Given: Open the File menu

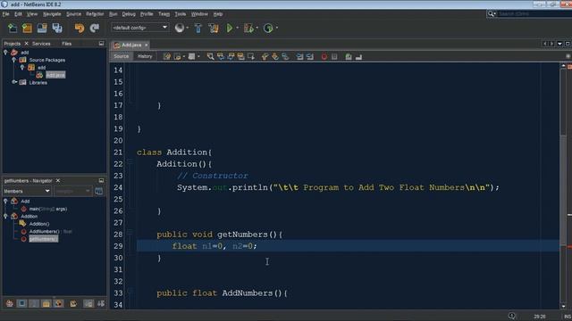Looking at the screenshot, I should [x=5, y=14].
